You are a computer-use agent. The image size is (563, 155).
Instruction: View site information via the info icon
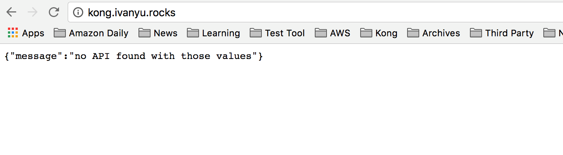point(78,12)
